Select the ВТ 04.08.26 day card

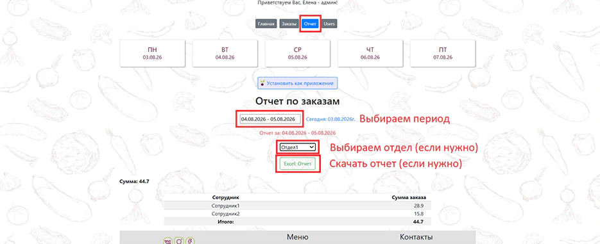pyautogui.click(x=225, y=53)
